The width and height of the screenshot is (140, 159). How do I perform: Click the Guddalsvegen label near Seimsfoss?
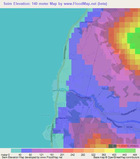tap(83, 97)
